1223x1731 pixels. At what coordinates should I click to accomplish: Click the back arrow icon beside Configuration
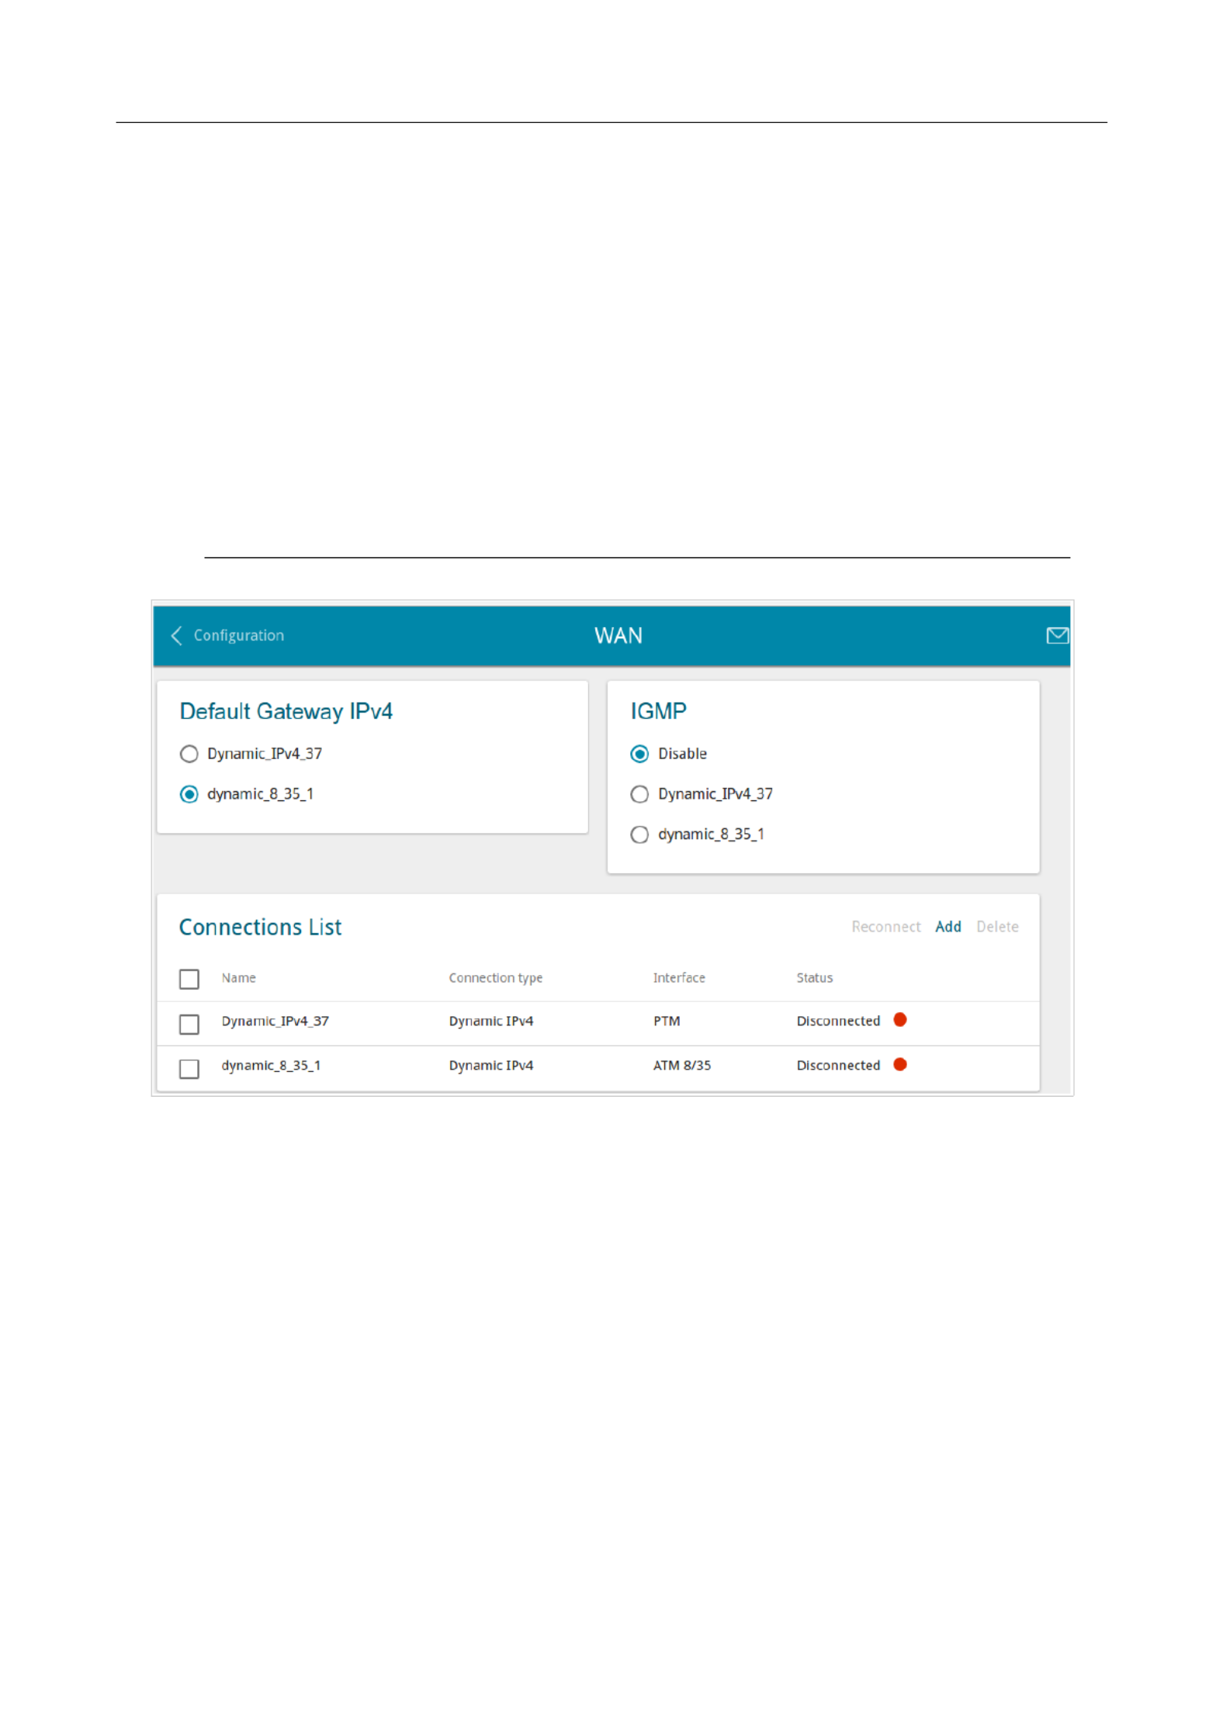coord(176,636)
